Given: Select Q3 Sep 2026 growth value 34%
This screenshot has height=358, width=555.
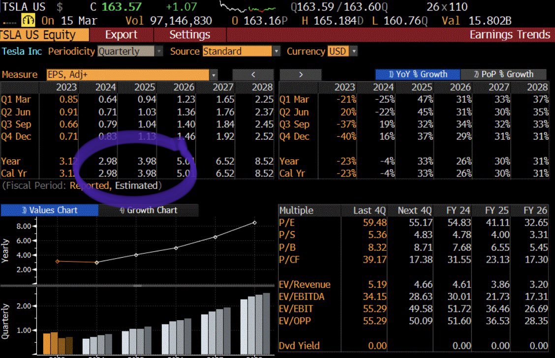Looking at the screenshot, I should coord(463,124).
